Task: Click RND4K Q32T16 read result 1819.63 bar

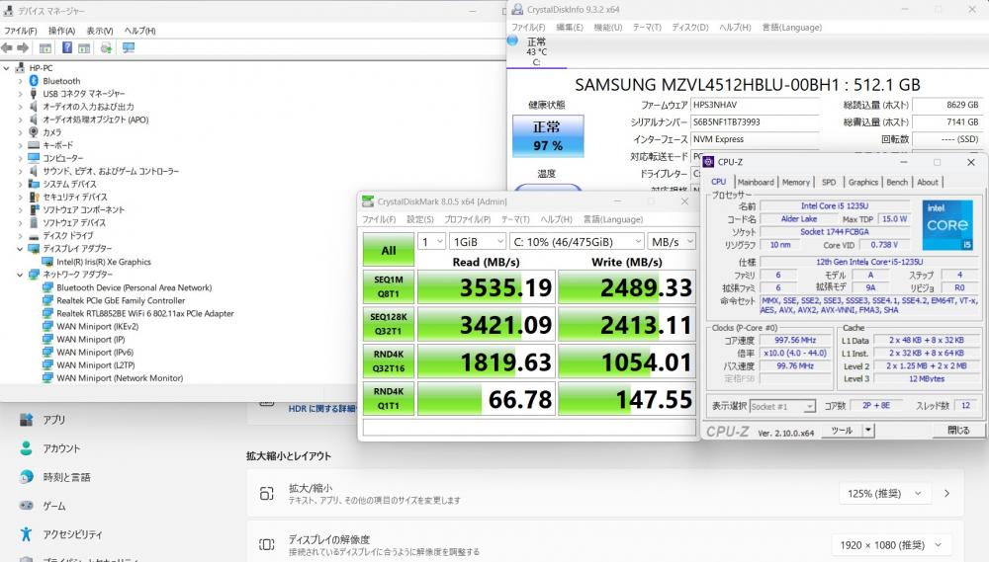Action: 487,361
